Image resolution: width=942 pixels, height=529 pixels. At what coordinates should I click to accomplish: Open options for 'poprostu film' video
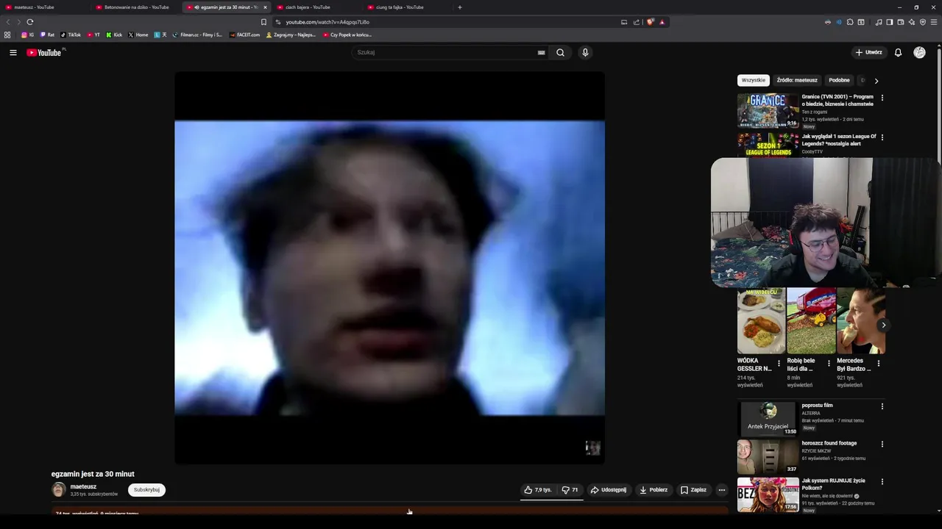click(882, 406)
